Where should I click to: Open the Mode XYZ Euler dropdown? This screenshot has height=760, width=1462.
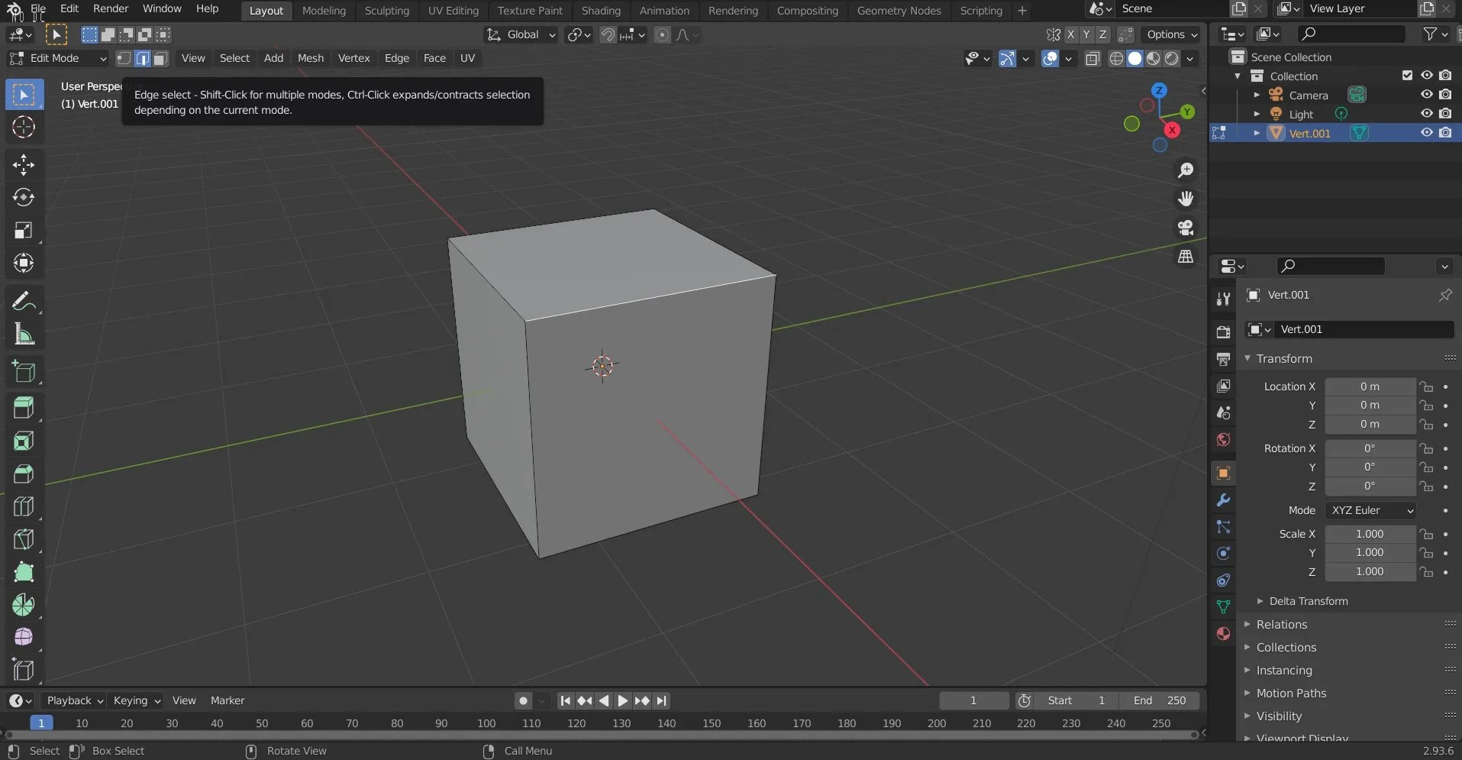click(x=1370, y=510)
